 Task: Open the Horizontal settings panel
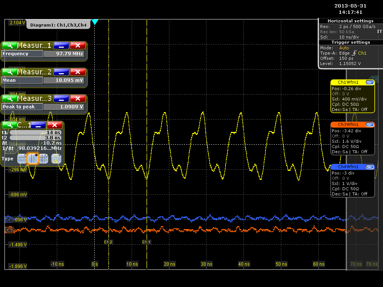[x=350, y=21]
